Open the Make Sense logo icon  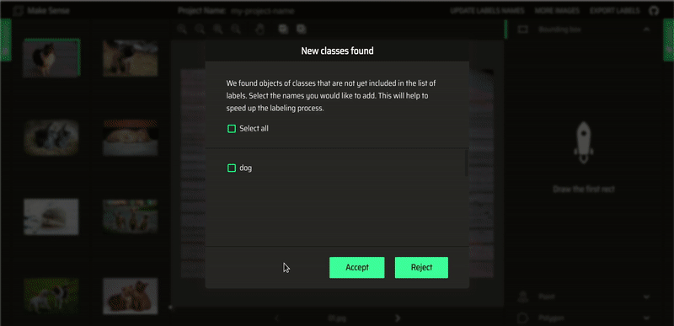18,11
